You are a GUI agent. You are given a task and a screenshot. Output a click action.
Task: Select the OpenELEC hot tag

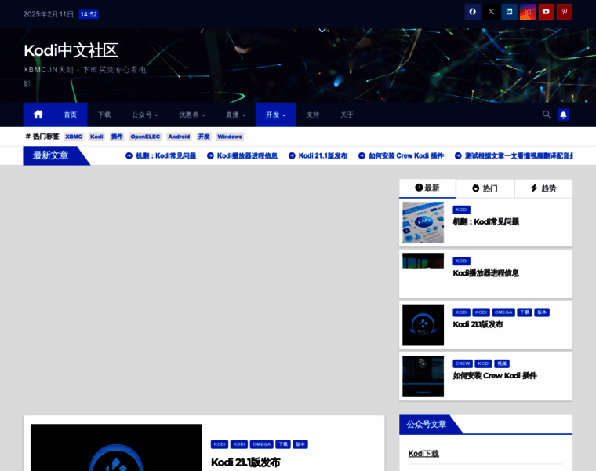tap(145, 137)
